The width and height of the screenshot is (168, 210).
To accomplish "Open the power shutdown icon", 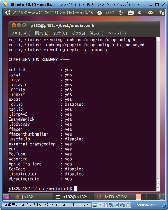I will [121, 13].
